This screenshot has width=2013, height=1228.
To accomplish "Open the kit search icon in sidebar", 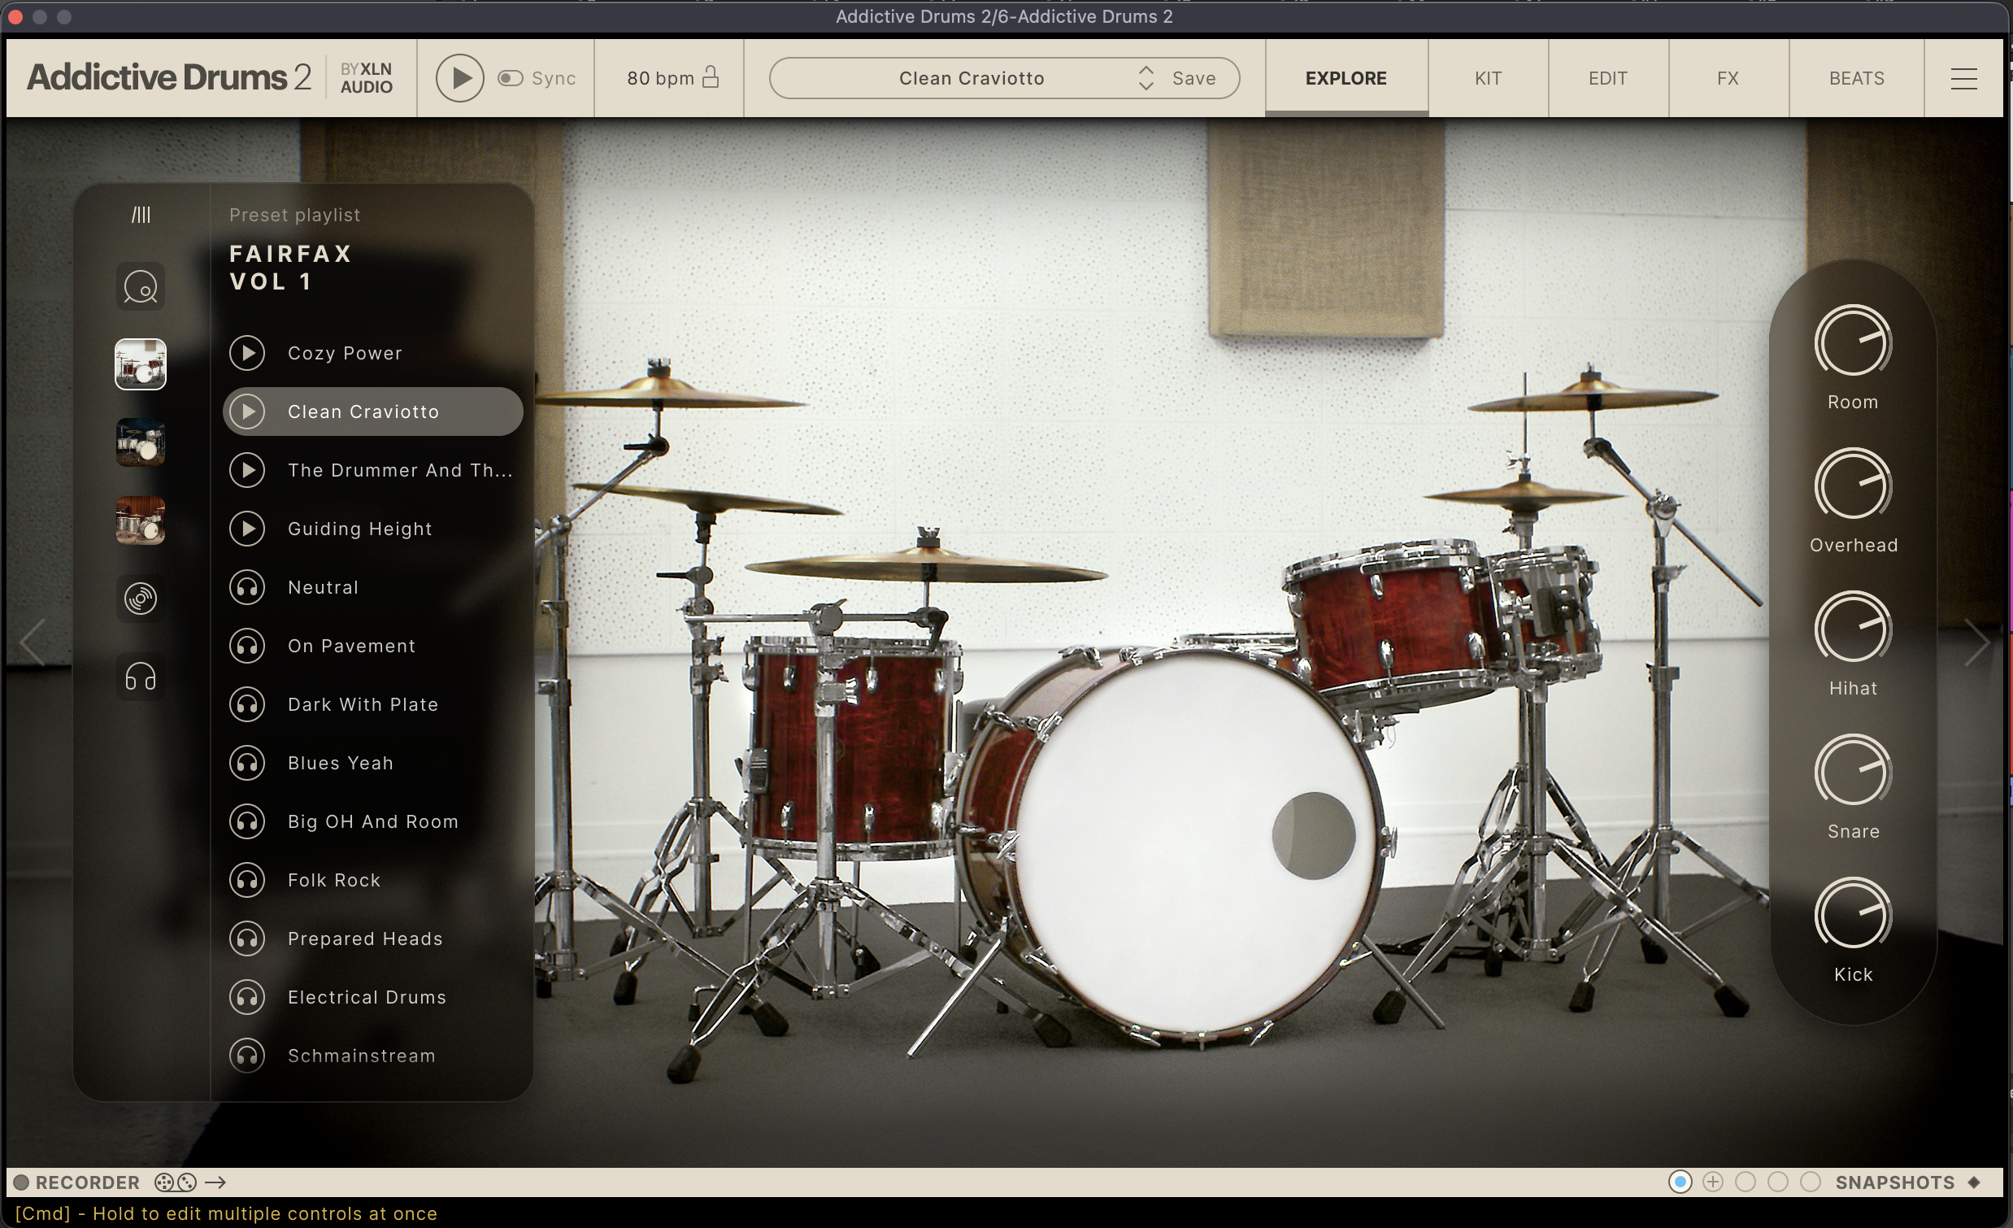I will 141,287.
